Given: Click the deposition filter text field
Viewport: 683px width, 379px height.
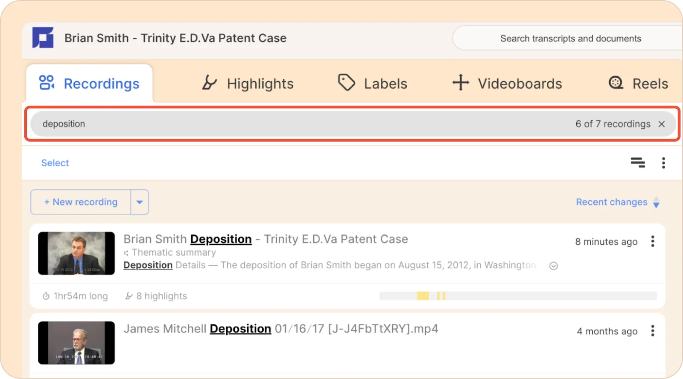Looking at the screenshot, I should pyautogui.click(x=299, y=124).
